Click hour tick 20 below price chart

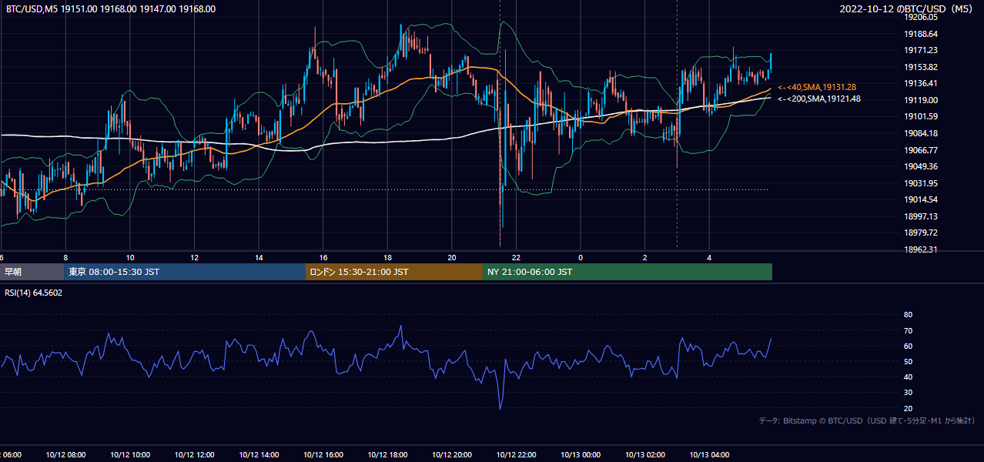coord(452,257)
